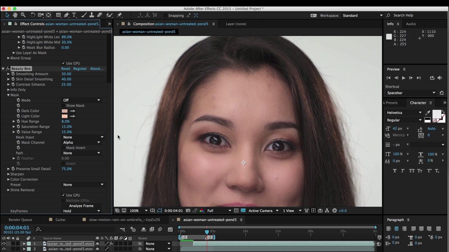Switch to the Render Queue tab
Image resolution: width=449 pixels, height=252 pixels.
[20, 220]
